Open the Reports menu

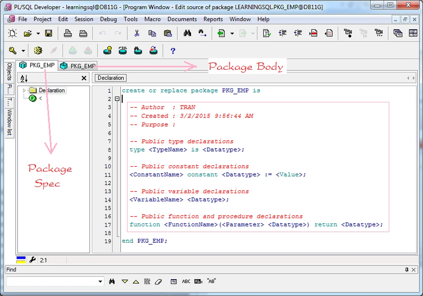click(213, 19)
